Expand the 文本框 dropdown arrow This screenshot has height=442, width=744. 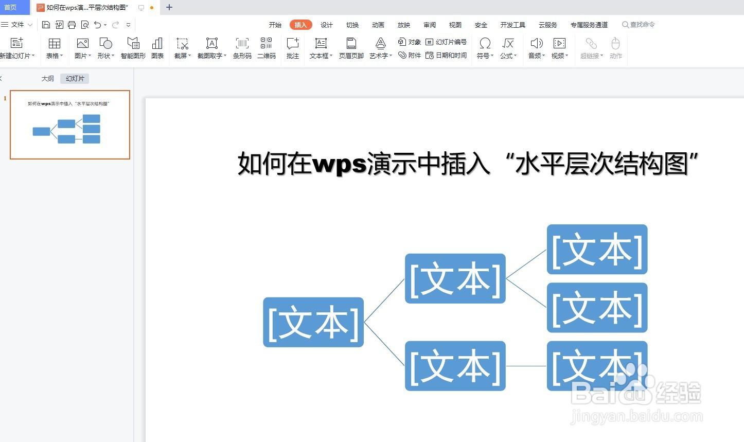point(331,56)
